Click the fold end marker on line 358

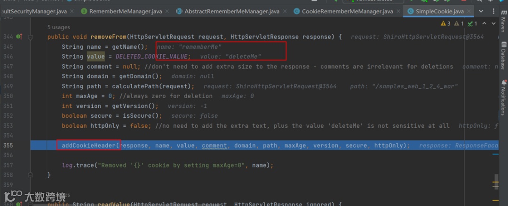point(31,175)
